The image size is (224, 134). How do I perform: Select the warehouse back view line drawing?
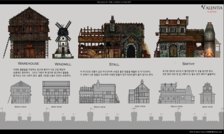[20, 92]
